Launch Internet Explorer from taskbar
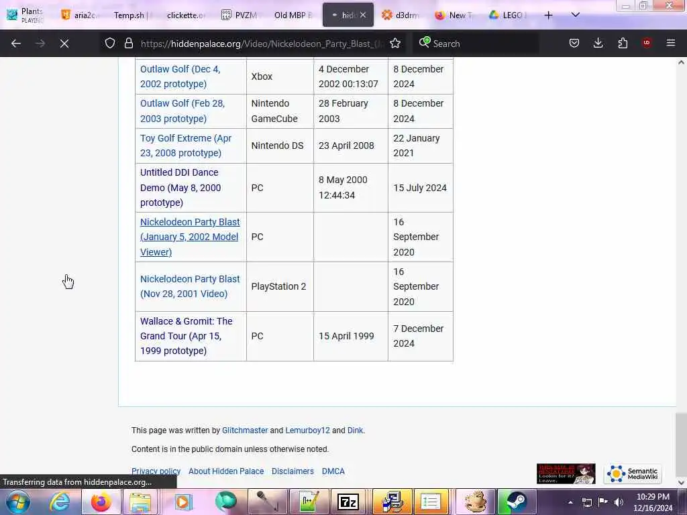Screen dimensions: 687x515 [60, 502]
